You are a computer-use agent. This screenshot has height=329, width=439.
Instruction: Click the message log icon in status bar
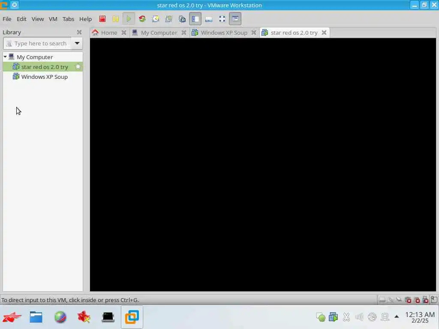coord(434,300)
